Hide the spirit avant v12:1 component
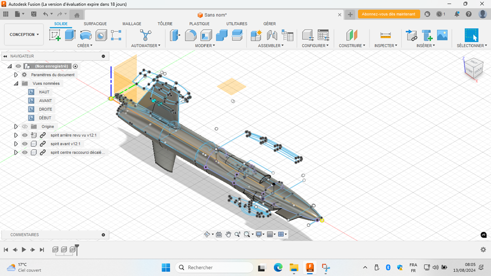The image size is (491, 276). pos(25,144)
